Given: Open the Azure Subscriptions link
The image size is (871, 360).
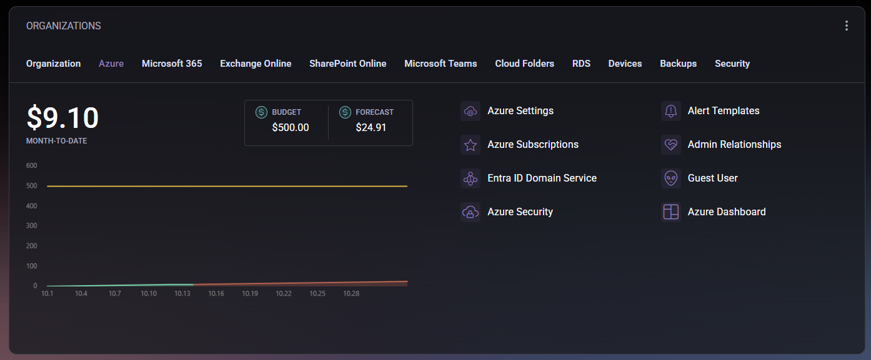Looking at the screenshot, I should [x=533, y=145].
